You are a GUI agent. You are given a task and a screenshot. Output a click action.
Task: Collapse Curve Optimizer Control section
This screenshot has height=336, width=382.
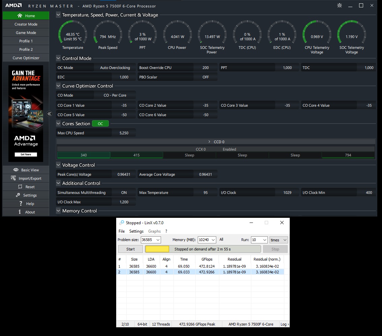coord(58,86)
